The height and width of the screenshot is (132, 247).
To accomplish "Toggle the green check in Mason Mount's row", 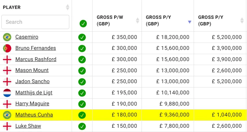I will click(82, 71).
